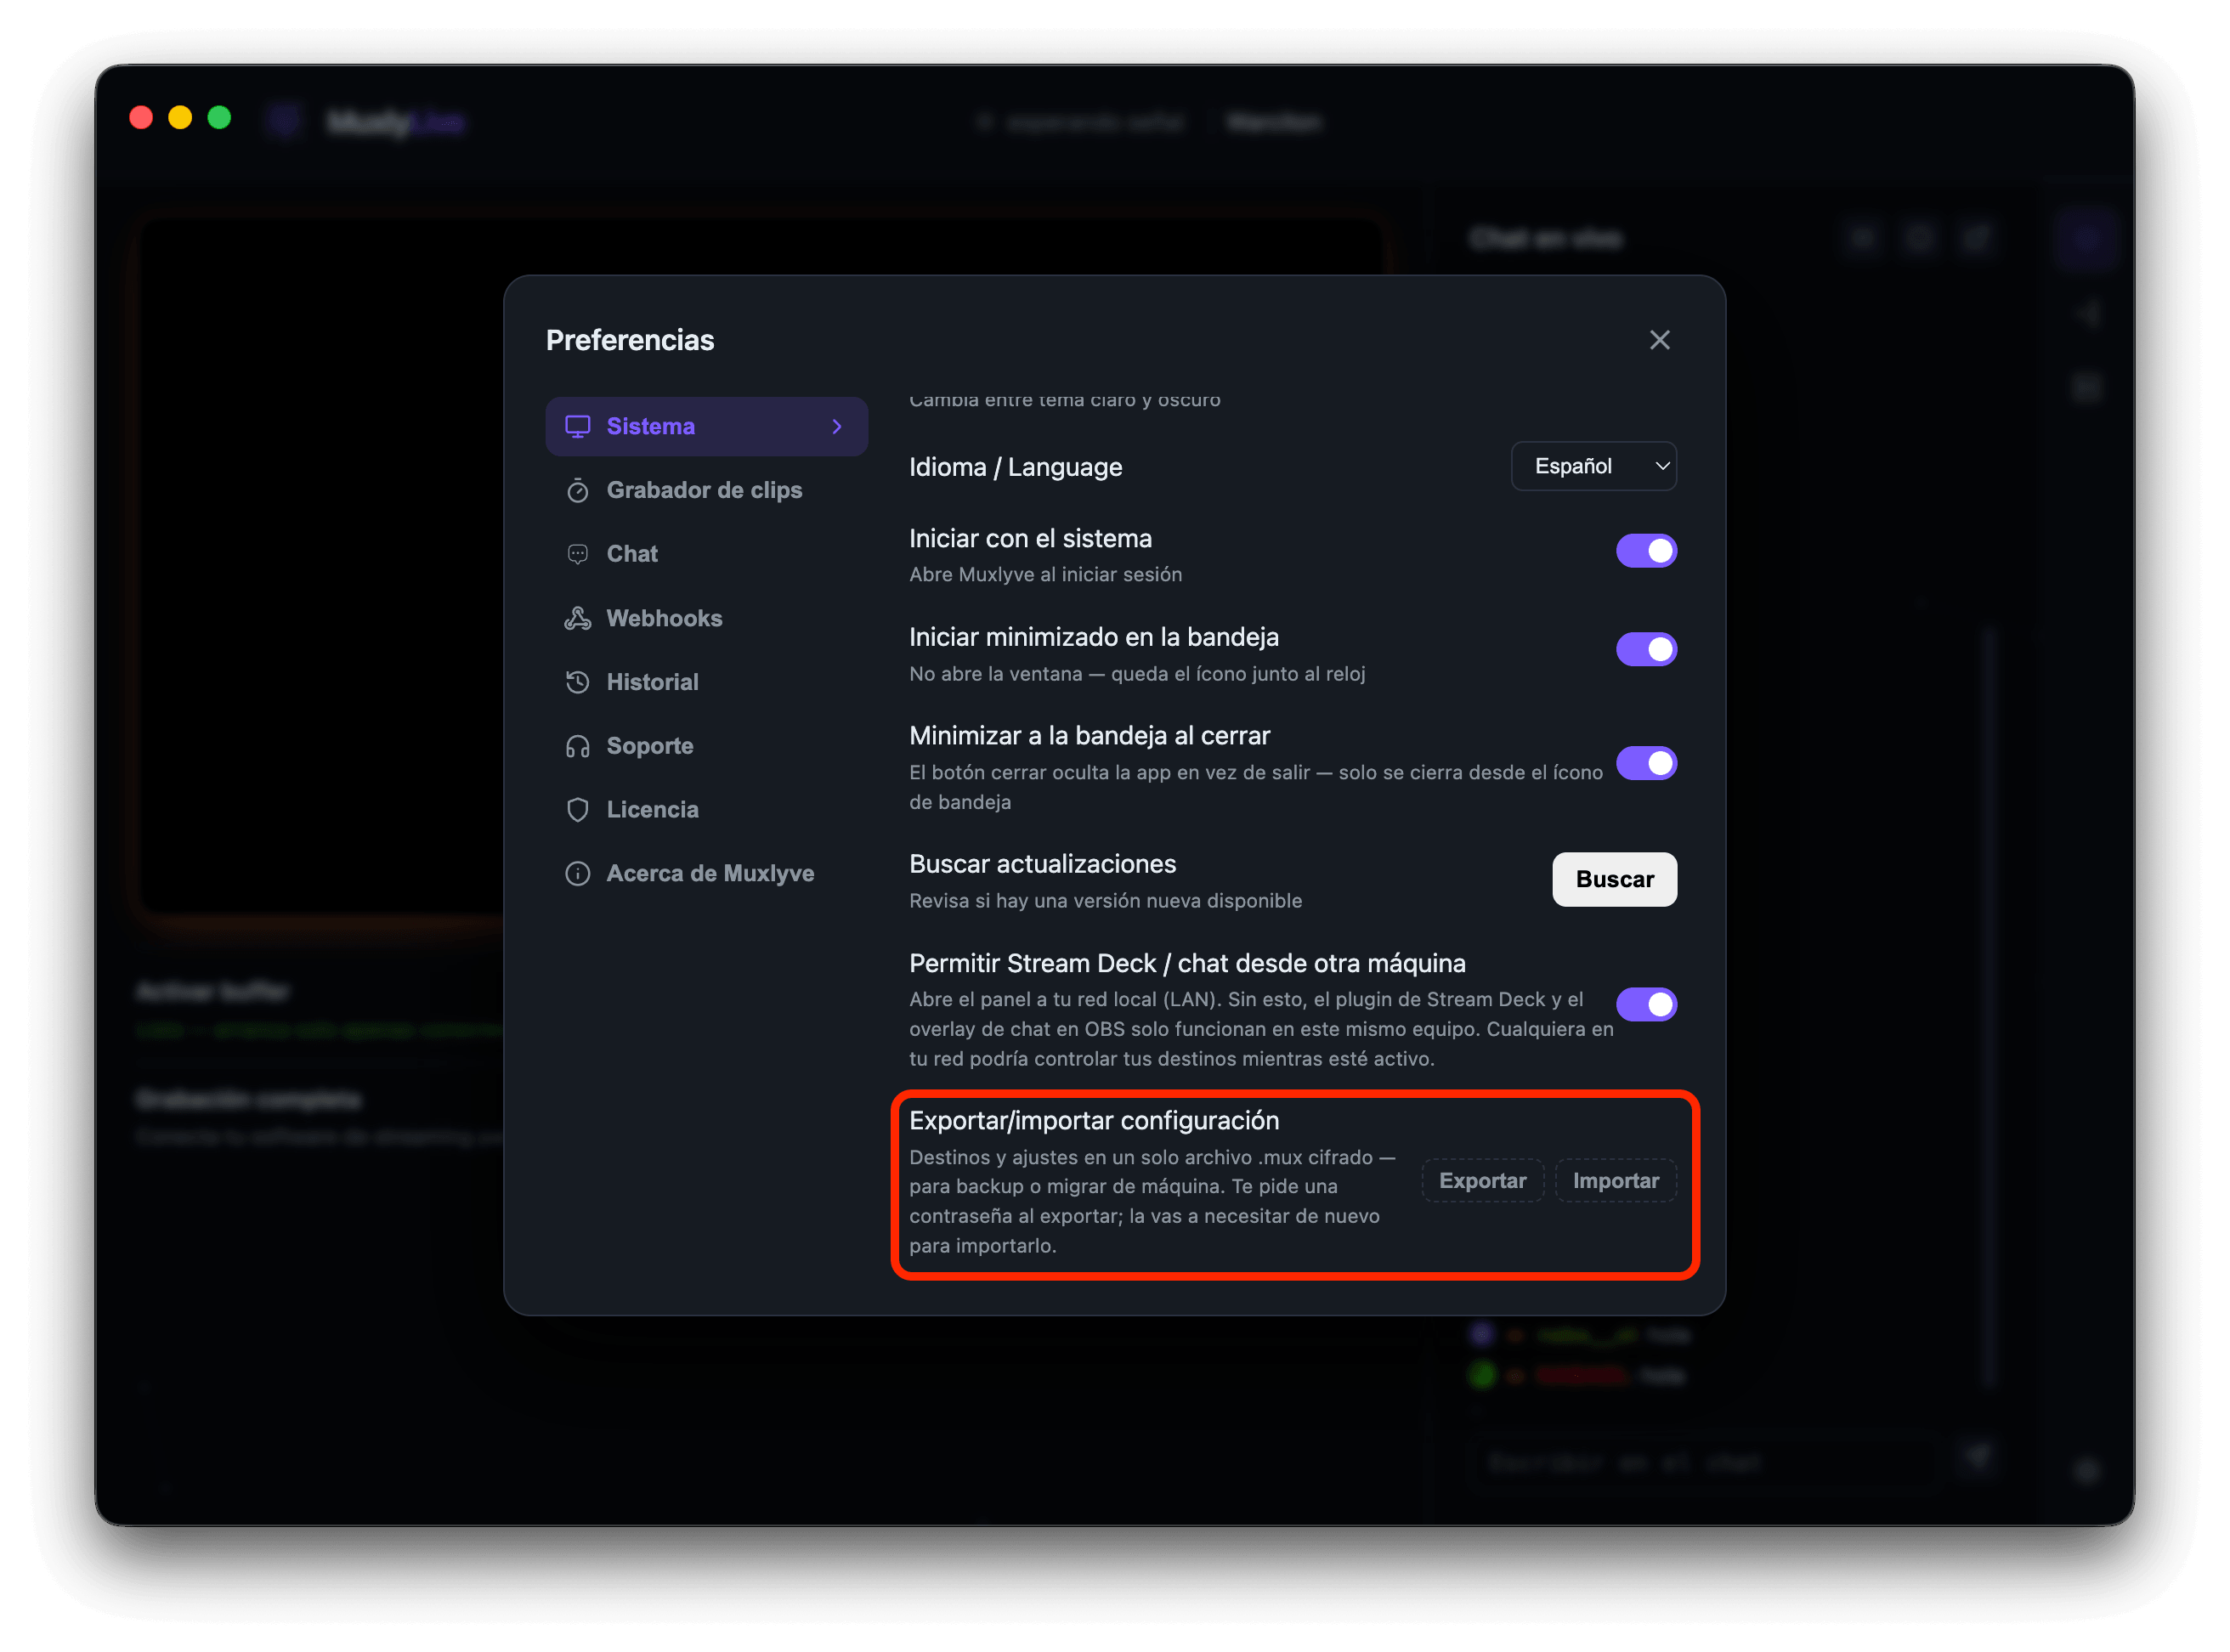Click the Exportar button
The height and width of the screenshot is (1652, 2230).
pyautogui.click(x=1483, y=1181)
